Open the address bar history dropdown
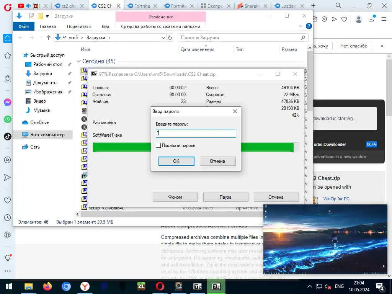This screenshot has width=392, height=294. 163,38
